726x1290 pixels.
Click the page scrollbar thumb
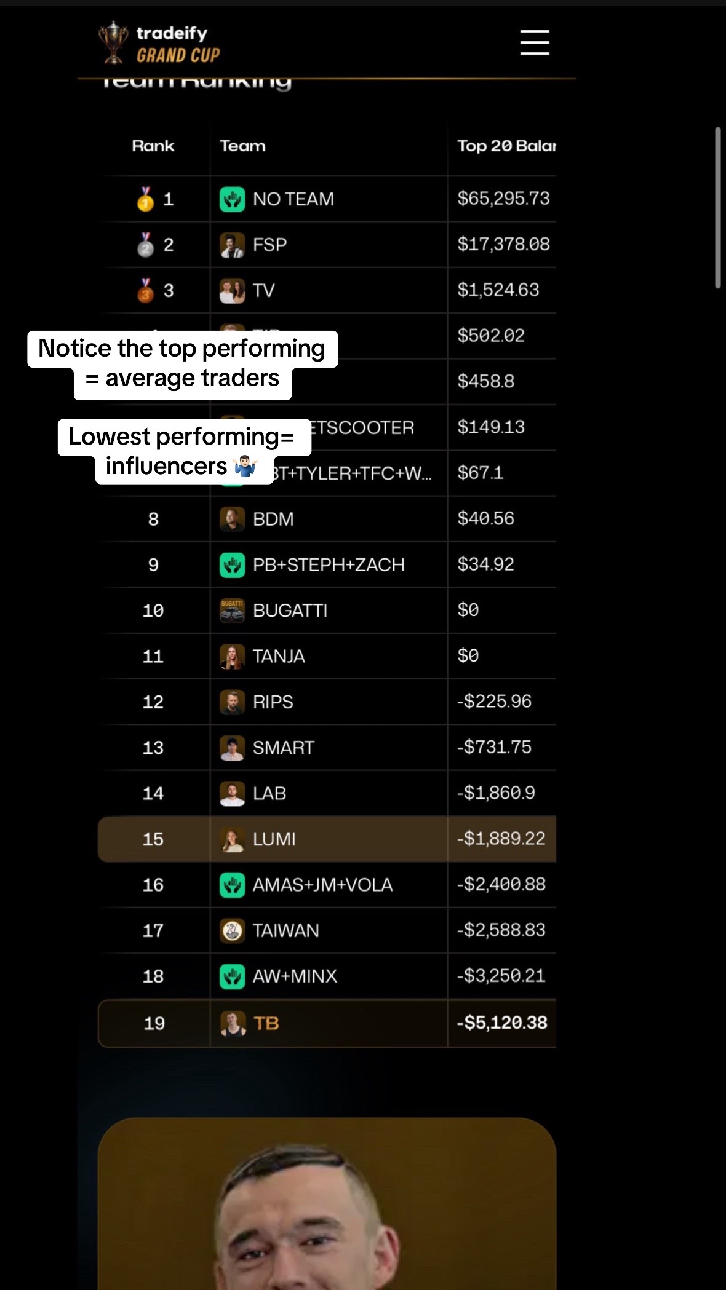(717, 207)
